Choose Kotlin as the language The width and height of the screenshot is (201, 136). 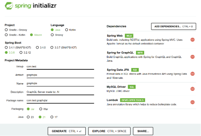coord(70,30)
